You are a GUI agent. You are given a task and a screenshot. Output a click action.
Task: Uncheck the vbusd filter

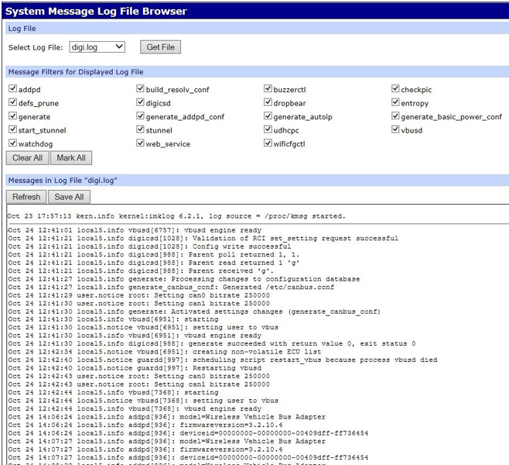click(395, 129)
